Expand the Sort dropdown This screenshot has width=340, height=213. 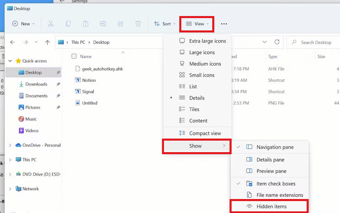tap(164, 24)
